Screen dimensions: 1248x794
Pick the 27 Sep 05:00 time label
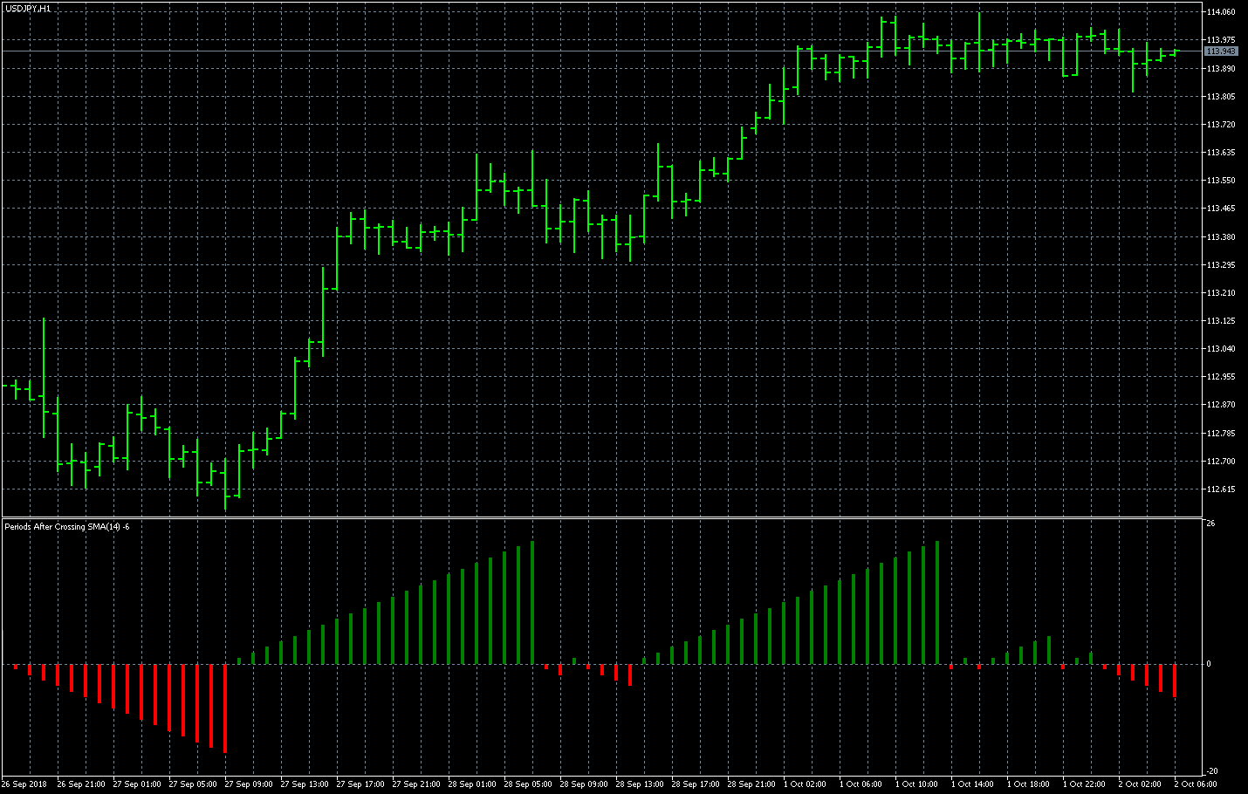click(x=193, y=784)
